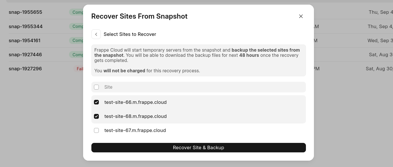Image resolution: width=393 pixels, height=167 pixels.
Task: Click the Select Sites to Recover heading
Action: click(130, 34)
